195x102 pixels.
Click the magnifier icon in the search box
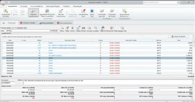[x=178, y=3]
